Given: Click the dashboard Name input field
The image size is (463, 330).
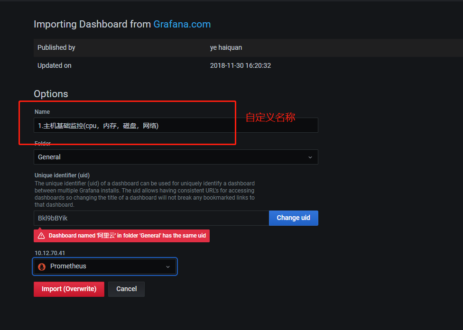Looking at the screenshot, I should [x=176, y=126].
